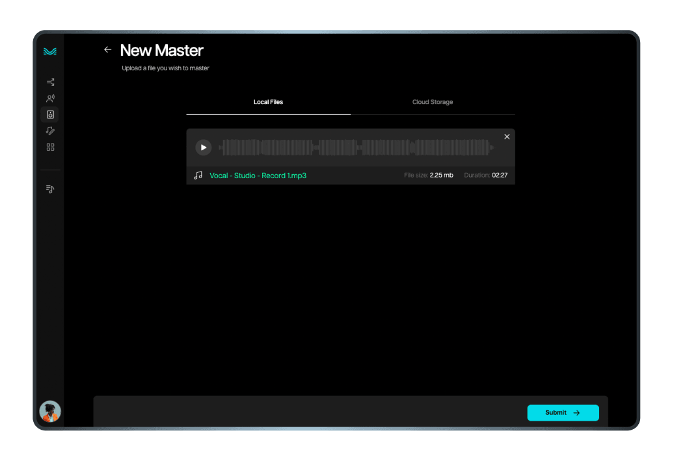Open the voice person sidebar icon
This screenshot has height=461, width=674.
tap(50, 99)
